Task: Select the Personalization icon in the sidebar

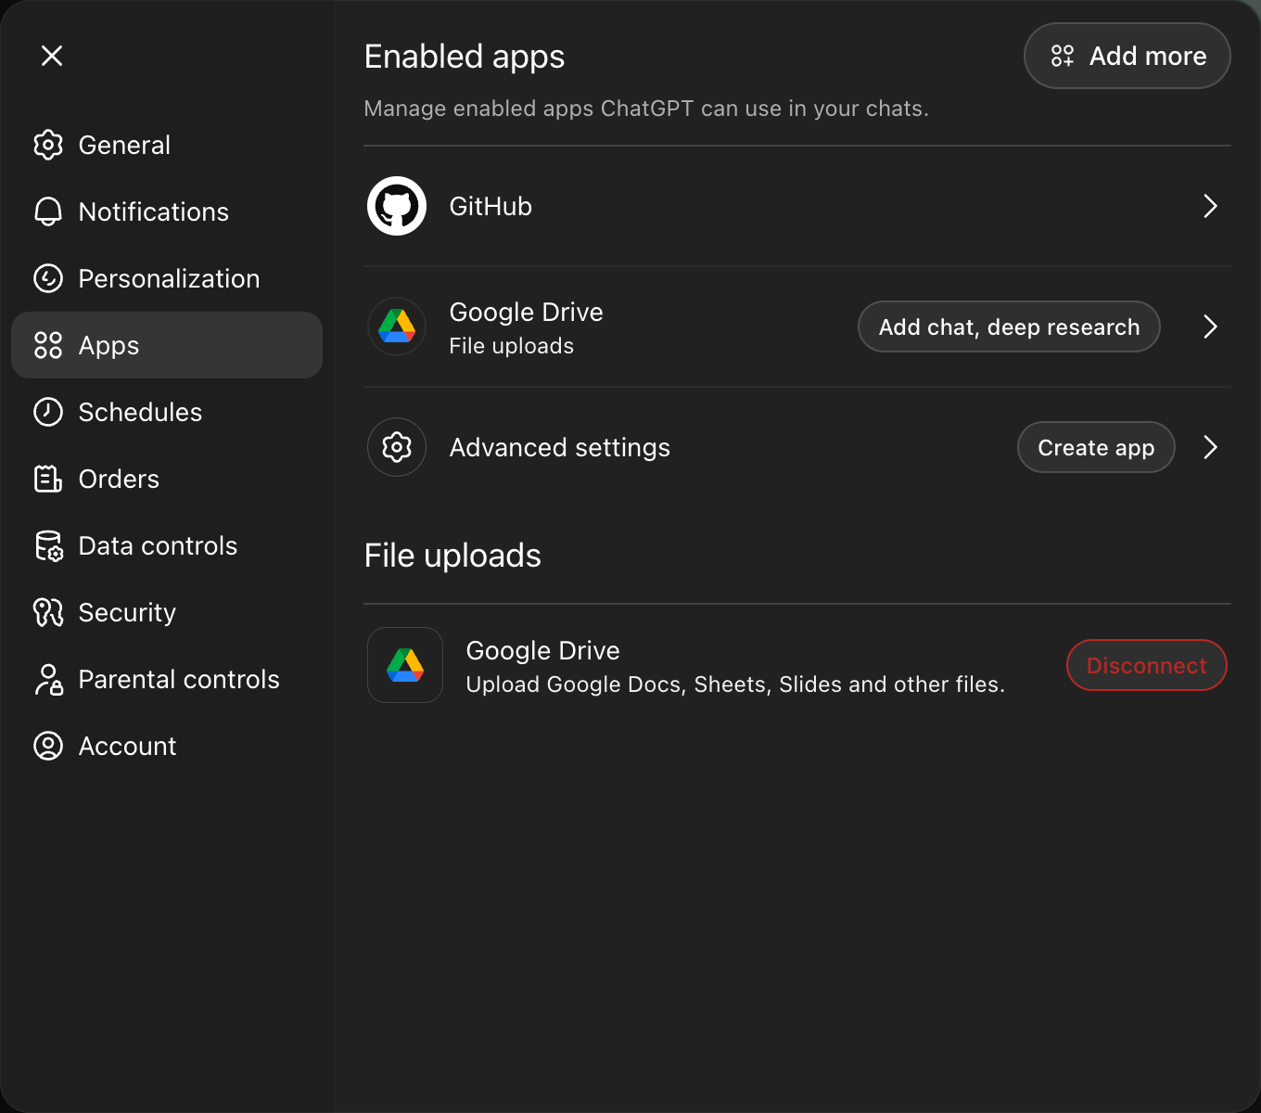Action: (x=47, y=278)
